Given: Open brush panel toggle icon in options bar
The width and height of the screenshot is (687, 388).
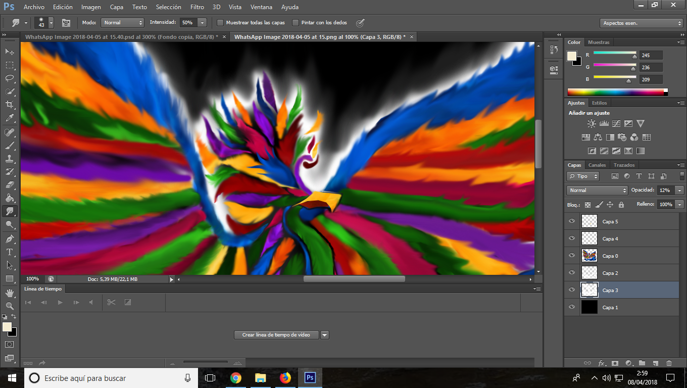Looking at the screenshot, I should pos(66,23).
